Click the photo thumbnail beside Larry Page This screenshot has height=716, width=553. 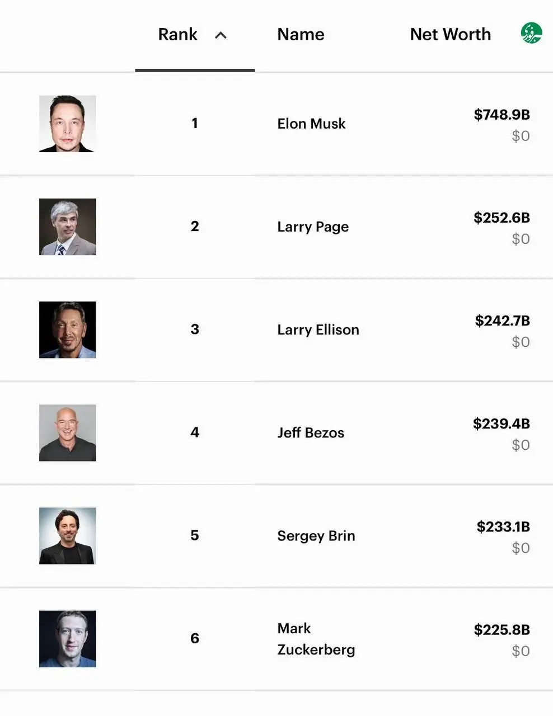[68, 227]
